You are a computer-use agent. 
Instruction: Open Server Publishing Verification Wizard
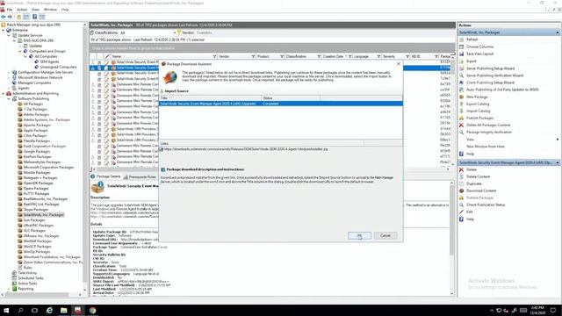coord(494,75)
